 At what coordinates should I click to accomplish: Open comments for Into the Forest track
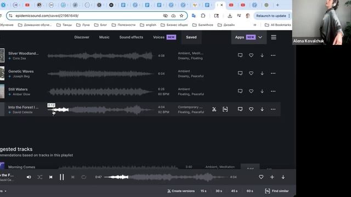[240, 109]
